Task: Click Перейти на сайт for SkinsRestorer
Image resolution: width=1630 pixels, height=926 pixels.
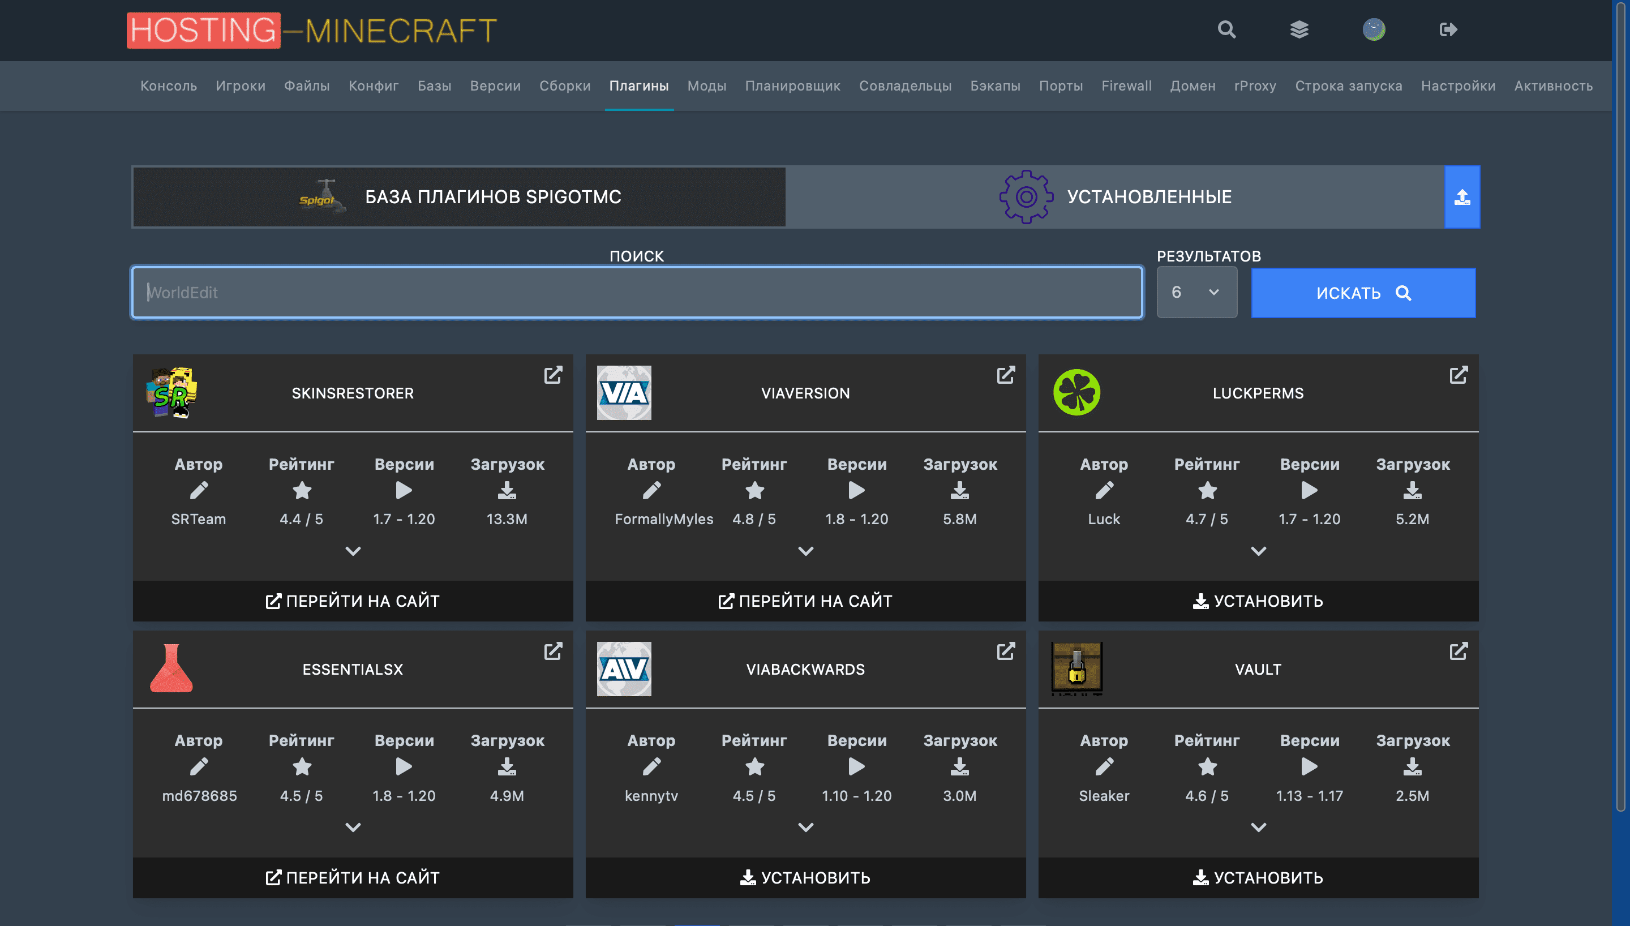Action: point(353,601)
